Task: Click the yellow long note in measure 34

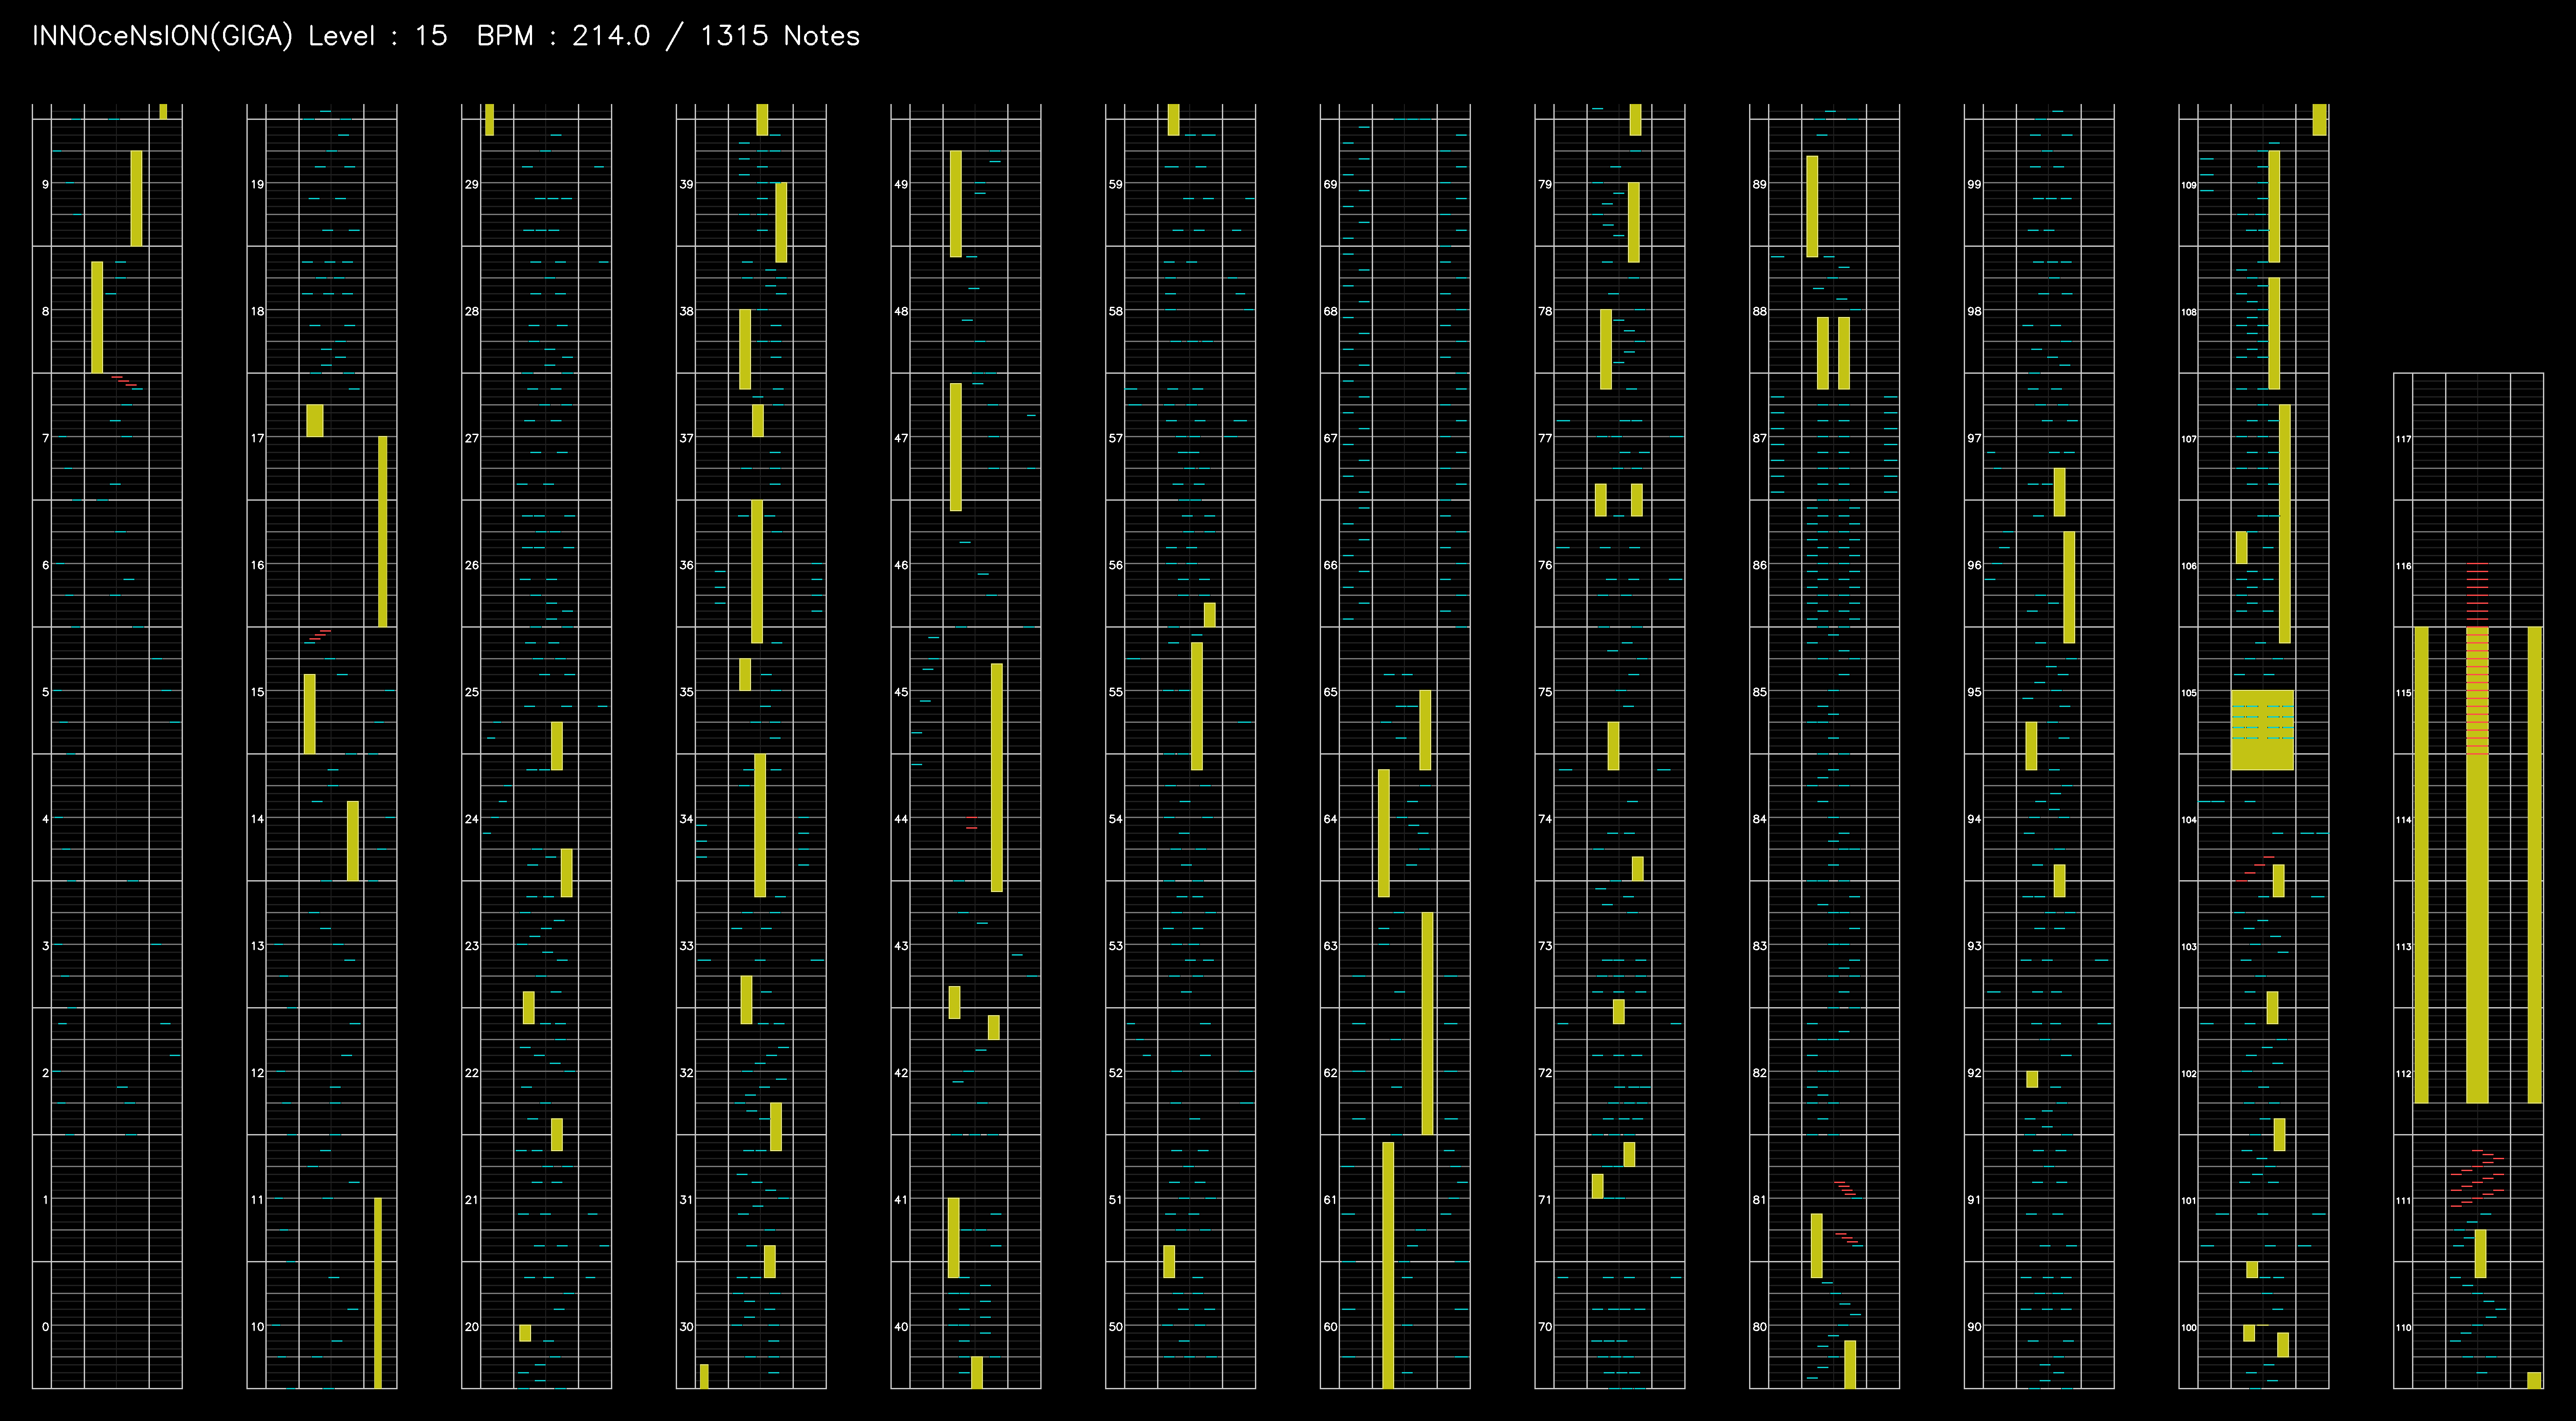Action: coord(760,825)
